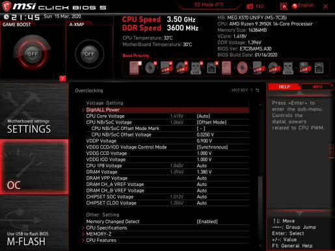335x251 pixels.
Task: Select the red optical disc boot icon without badge
Action: (242, 68)
